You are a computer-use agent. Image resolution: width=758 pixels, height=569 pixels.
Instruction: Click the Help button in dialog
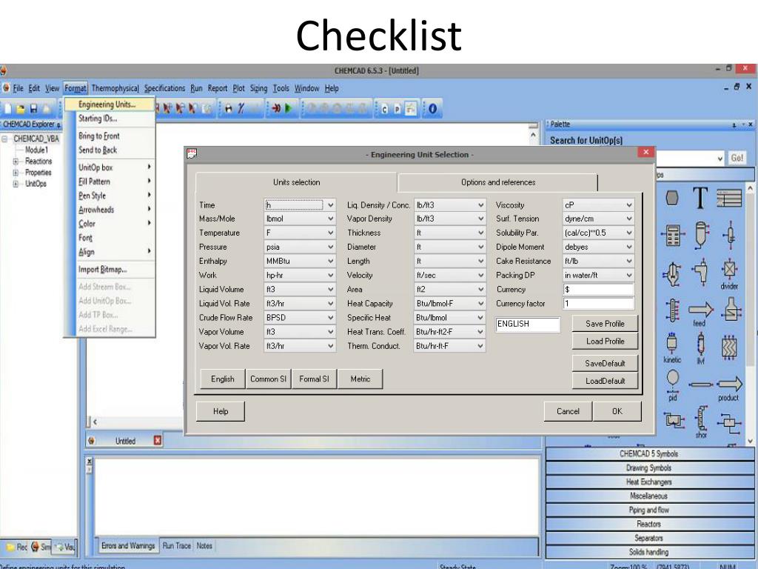point(221,411)
